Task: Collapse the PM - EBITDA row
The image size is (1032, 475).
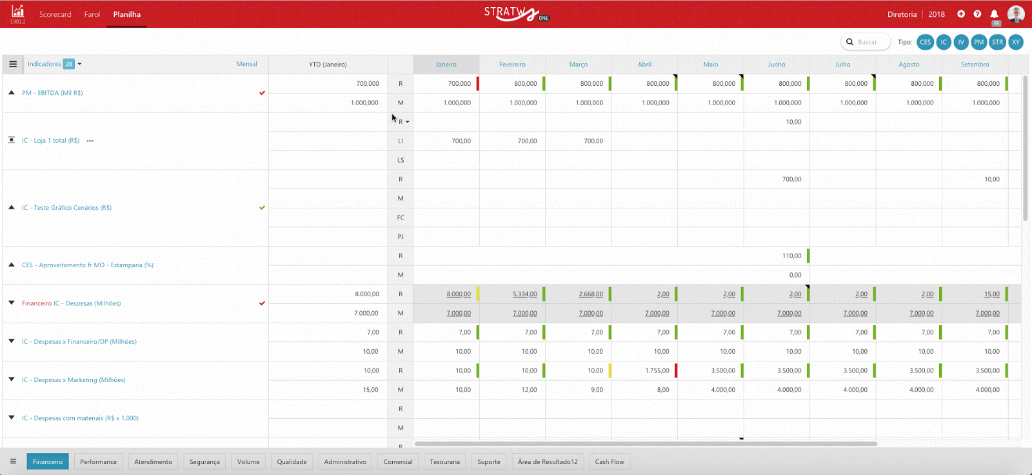Action: coord(11,93)
